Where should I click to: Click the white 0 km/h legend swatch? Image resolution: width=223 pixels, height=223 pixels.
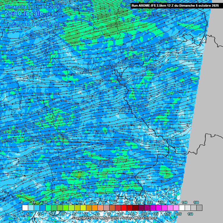[x=25, y=208]
